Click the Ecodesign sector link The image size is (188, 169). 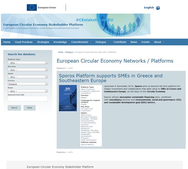tap(85, 119)
